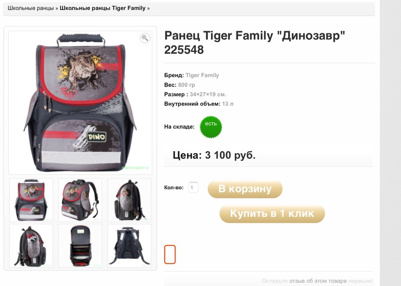
Task: Click the 'Купить в 1 клик' button
Action: [x=272, y=214]
